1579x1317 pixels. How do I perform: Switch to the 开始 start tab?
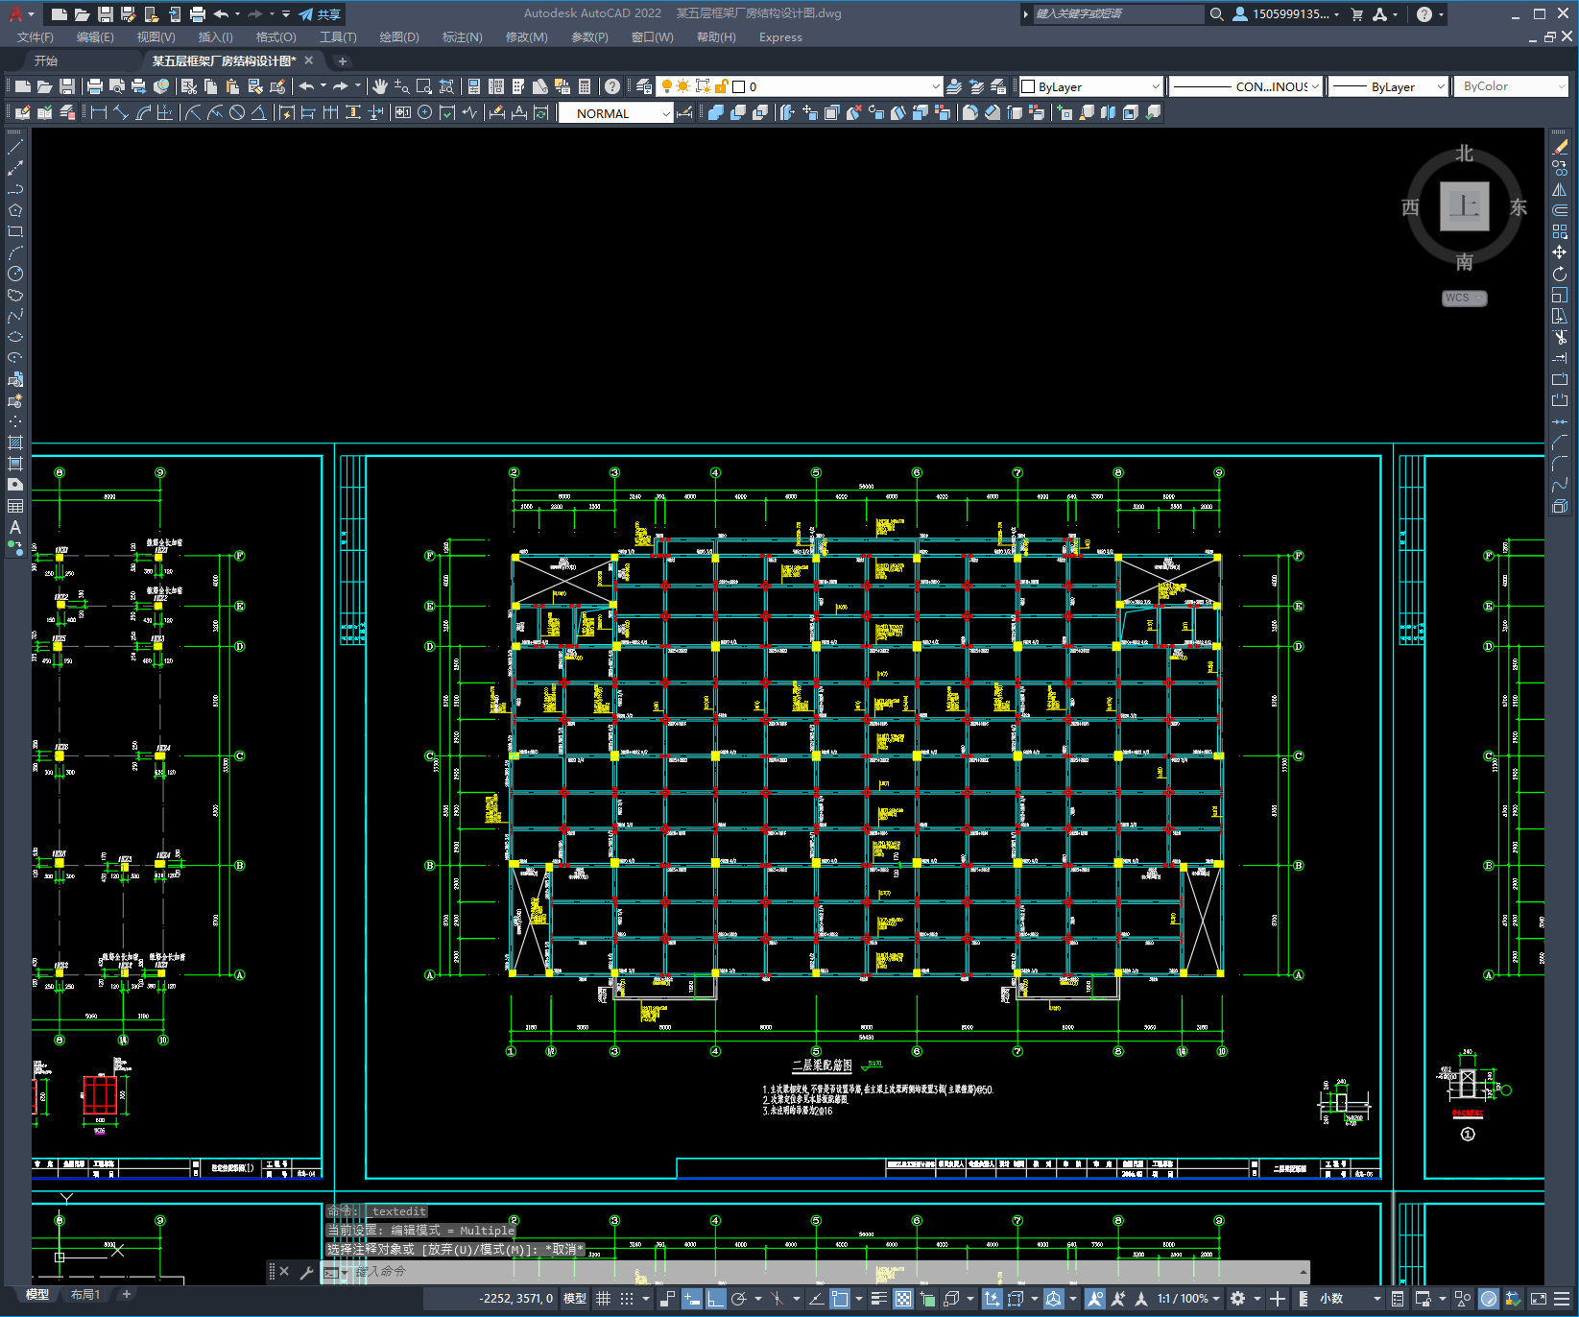pyautogui.click(x=45, y=60)
